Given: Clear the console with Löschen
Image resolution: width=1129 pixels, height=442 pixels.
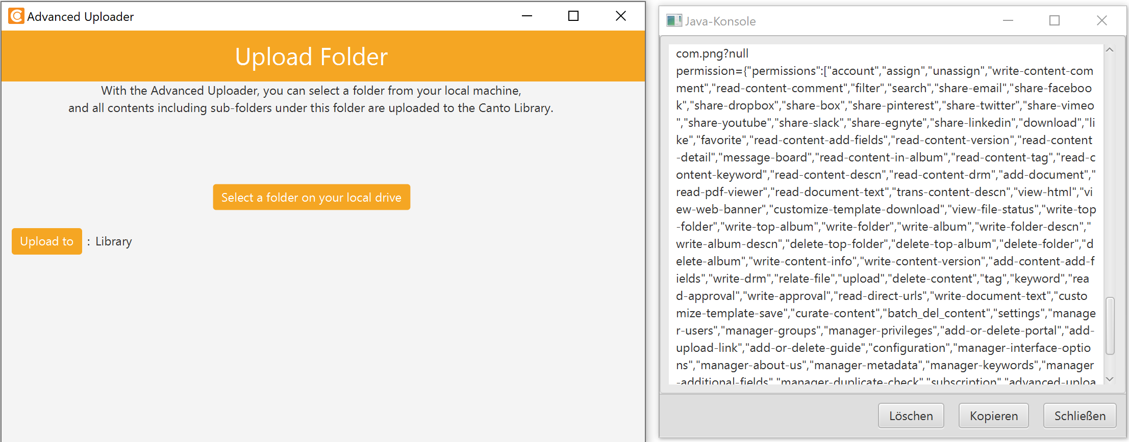Looking at the screenshot, I should 911,416.
